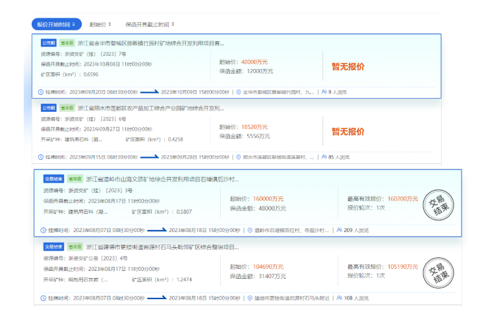This screenshot has width=484, height=311.
Task: Click 公告期 tag on the first listing
Action: [49, 43]
